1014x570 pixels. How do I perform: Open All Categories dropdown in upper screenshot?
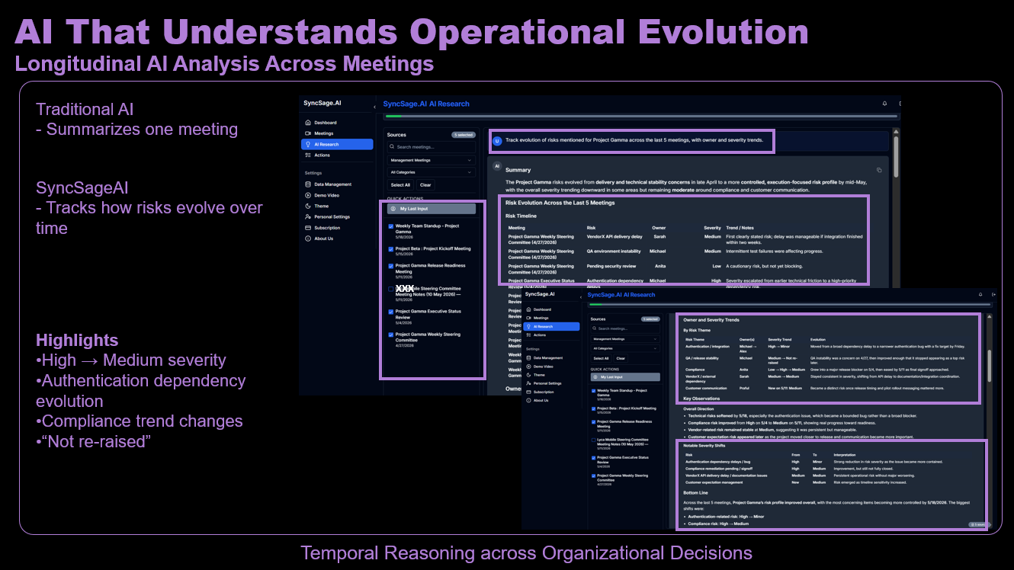[x=432, y=172]
